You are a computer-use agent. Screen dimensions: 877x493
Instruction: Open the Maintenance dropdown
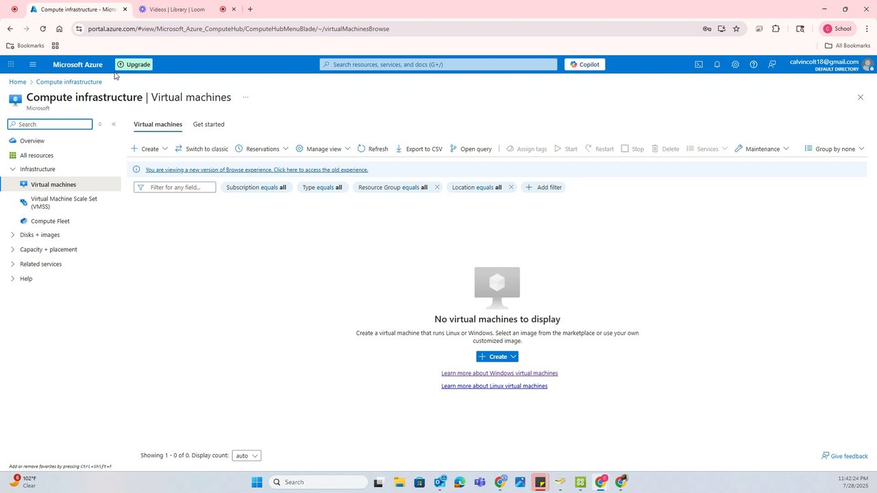pos(761,149)
